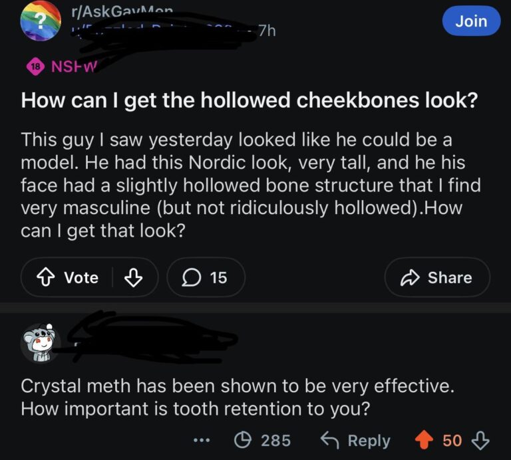The height and width of the screenshot is (460, 511).
Task: Downvote the post with the down arrow
Action: tap(134, 277)
